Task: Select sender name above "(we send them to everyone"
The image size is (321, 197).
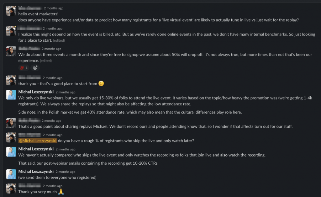Action: [x=35, y=172]
